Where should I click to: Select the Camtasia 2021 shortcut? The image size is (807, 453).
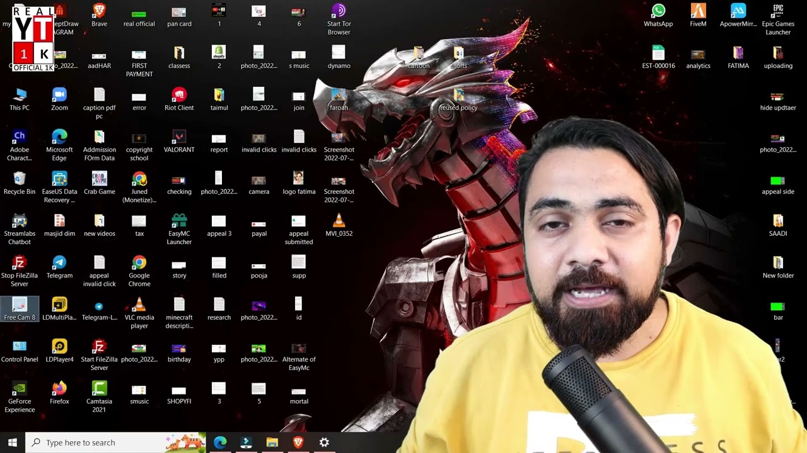click(99, 397)
